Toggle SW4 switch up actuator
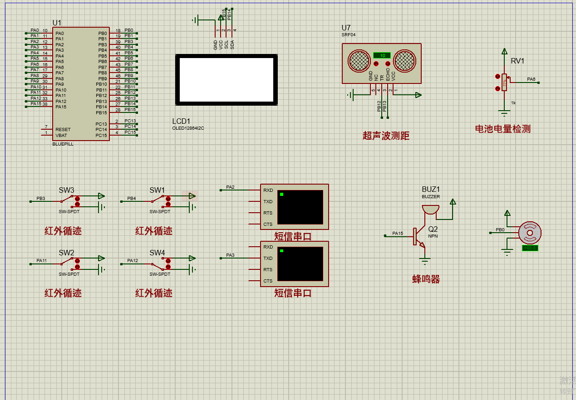 click(x=168, y=261)
